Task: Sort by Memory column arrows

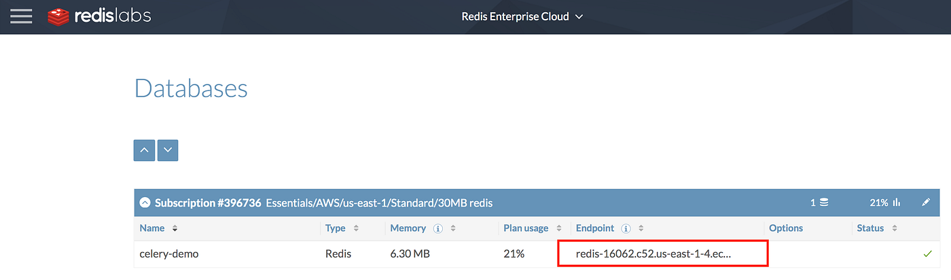Action: (x=454, y=228)
